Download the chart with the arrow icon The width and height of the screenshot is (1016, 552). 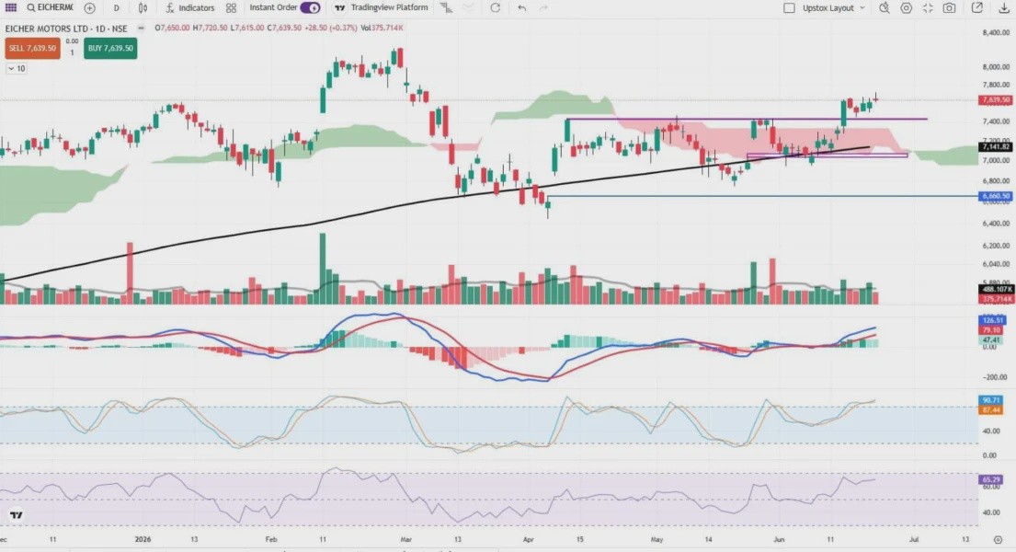tap(1003, 7)
